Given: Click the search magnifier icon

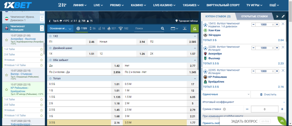Looking at the screenshot, I should point(162,29).
